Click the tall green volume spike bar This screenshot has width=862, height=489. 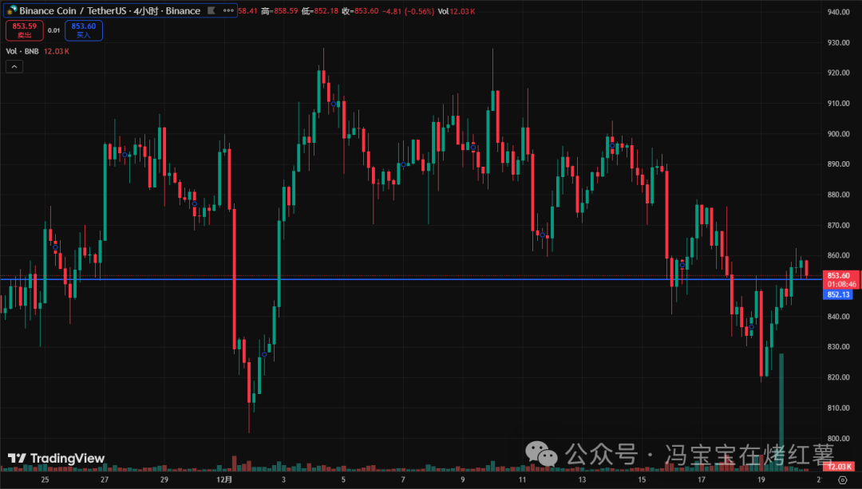(781, 407)
